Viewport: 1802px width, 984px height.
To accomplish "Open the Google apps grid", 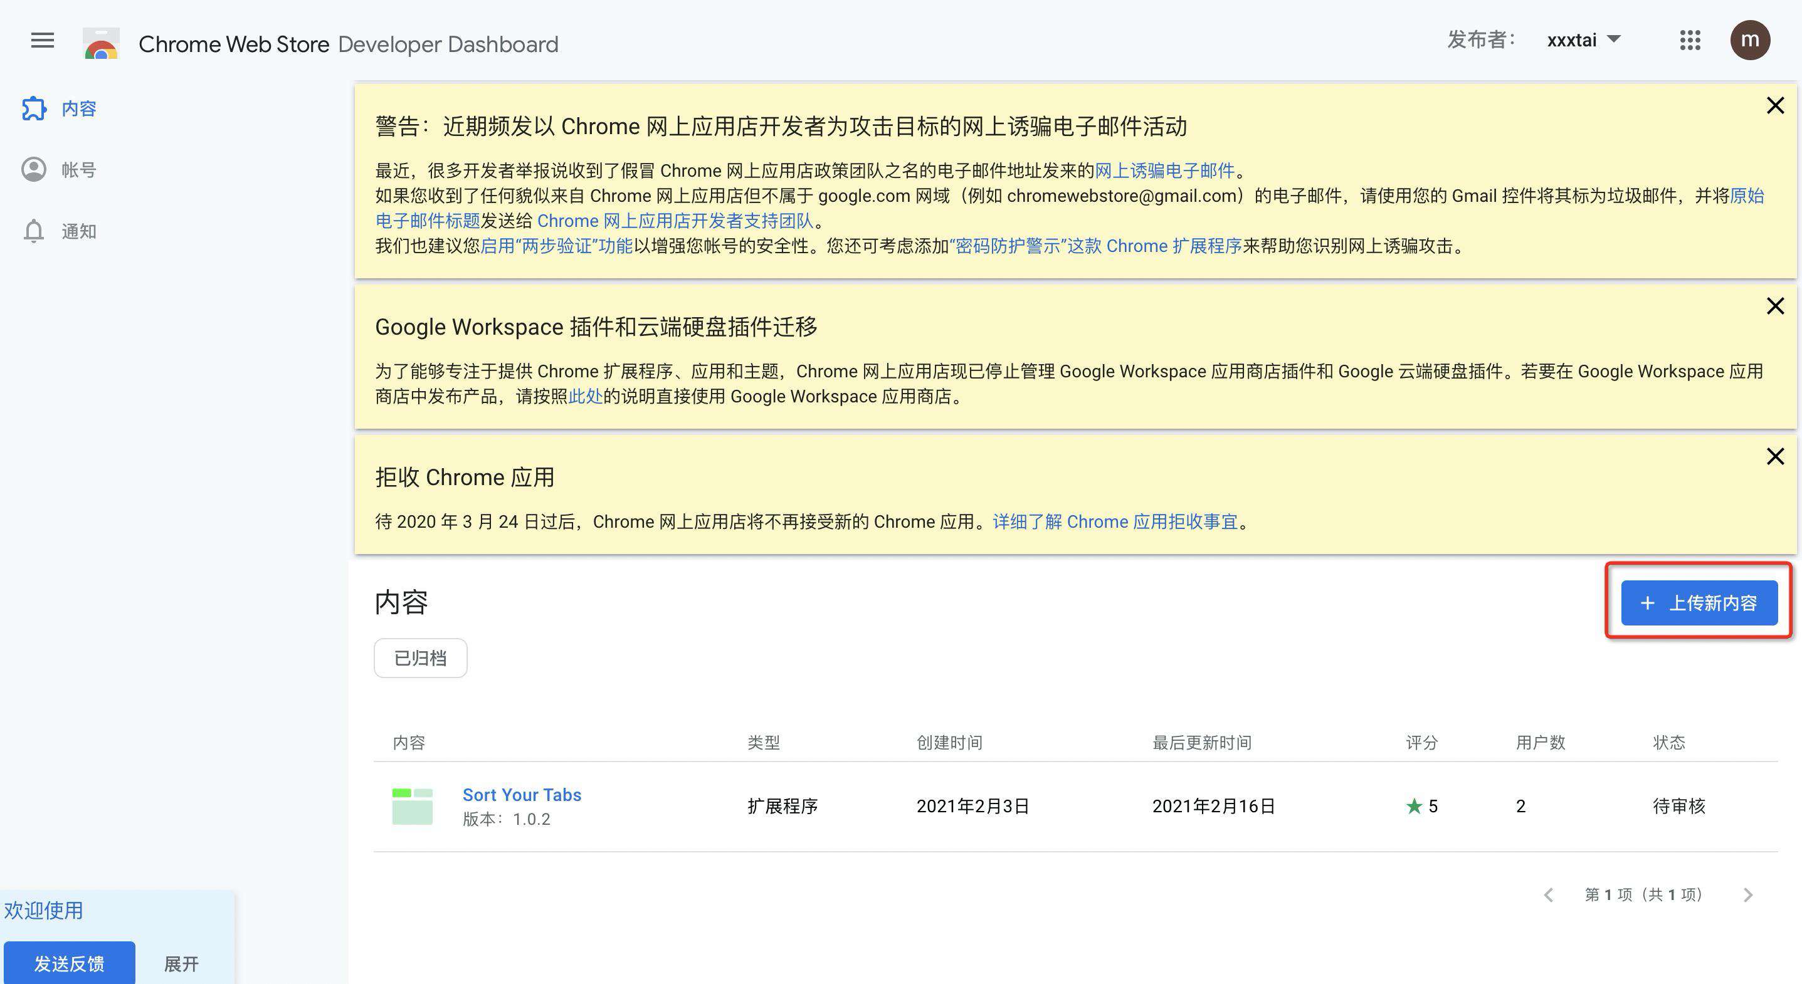I will [1690, 40].
